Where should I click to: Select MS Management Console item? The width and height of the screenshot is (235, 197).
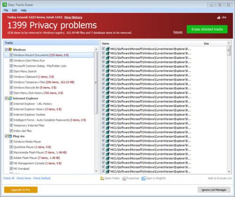tap(38, 163)
